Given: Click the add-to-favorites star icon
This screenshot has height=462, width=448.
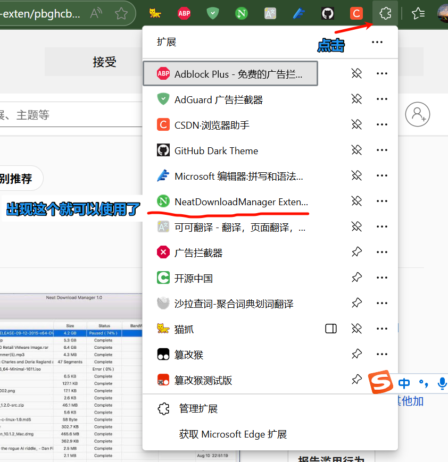Looking at the screenshot, I should click(121, 13).
